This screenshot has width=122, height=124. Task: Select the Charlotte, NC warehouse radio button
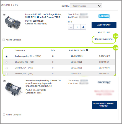(x=7, y=62)
